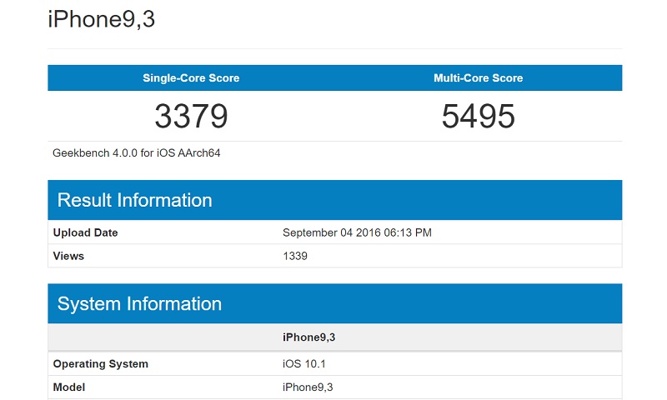The height and width of the screenshot is (400, 667).
Task: Click the Result Information section header
Action: point(134,200)
